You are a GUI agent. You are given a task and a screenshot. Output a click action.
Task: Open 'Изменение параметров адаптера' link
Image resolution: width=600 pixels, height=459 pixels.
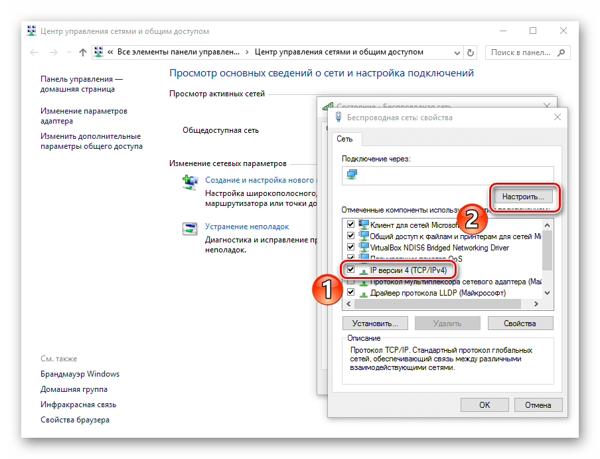[x=84, y=116]
